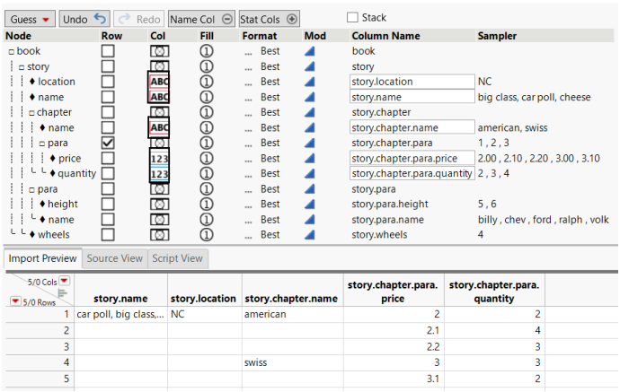
Task: Open Format options for the location row
Action: 247,82
